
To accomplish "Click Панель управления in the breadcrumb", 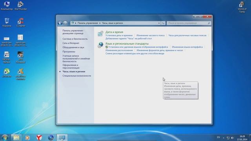I will (x=87, y=23).
